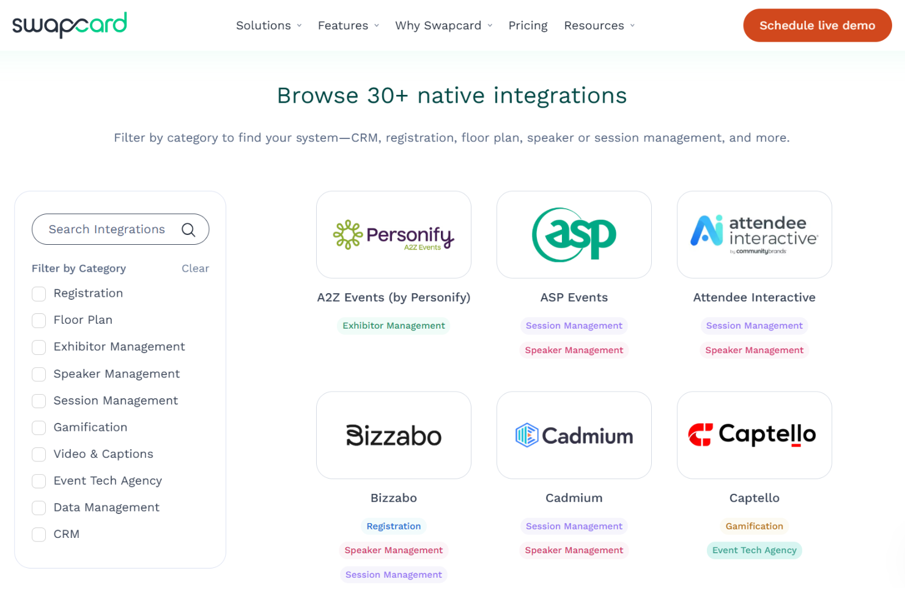The image size is (905, 604).
Task: Focus the Search Integrations field
Action: pos(120,229)
